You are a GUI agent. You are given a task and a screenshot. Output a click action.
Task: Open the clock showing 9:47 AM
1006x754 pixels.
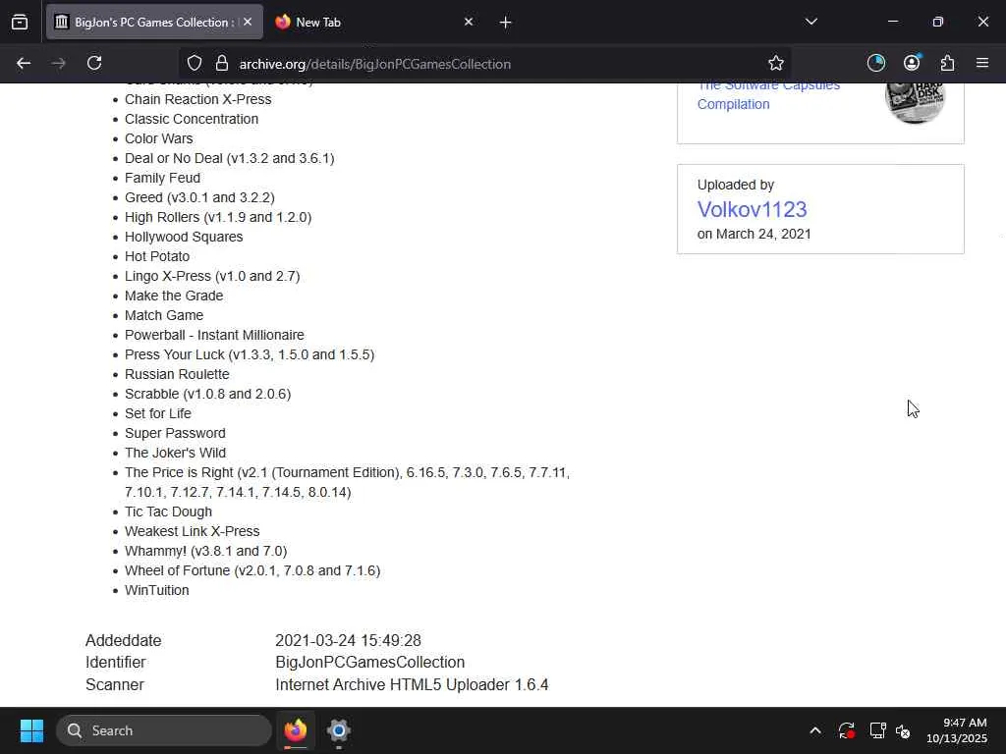[957, 730]
